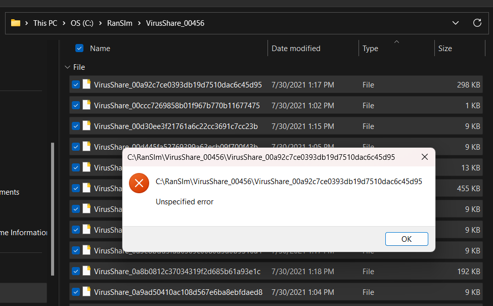Open the address bar history dropdown

tap(456, 23)
